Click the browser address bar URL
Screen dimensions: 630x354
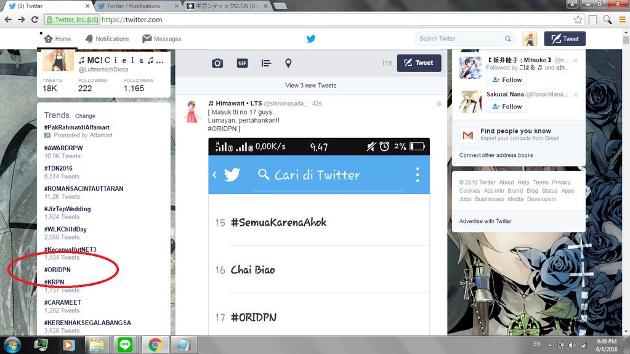[x=132, y=20]
